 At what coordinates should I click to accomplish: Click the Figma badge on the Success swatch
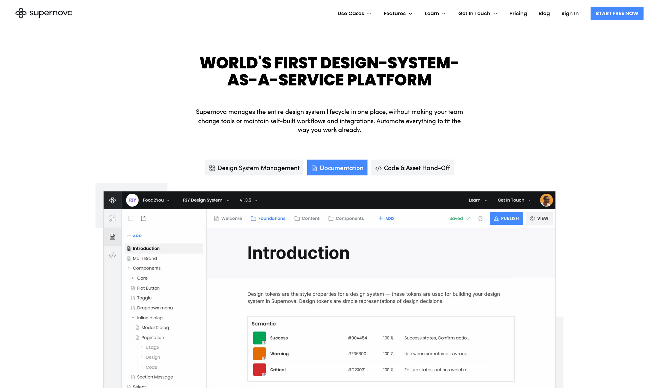click(x=264, y=343)
